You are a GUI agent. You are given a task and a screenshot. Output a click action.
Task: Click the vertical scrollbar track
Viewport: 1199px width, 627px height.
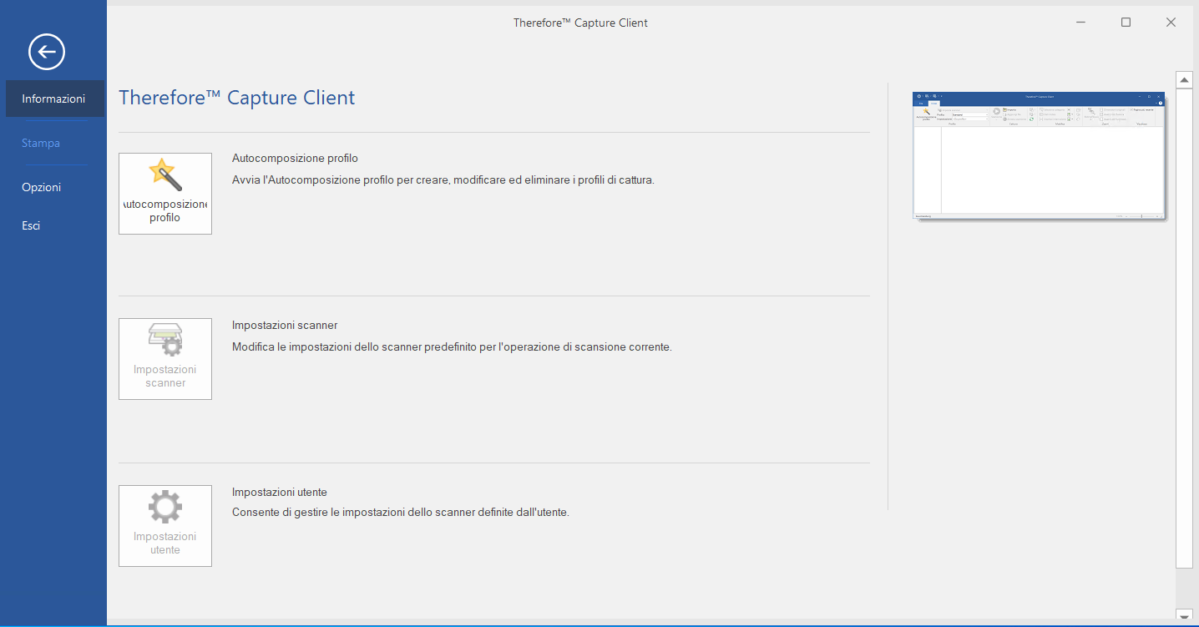point(1183,334)
